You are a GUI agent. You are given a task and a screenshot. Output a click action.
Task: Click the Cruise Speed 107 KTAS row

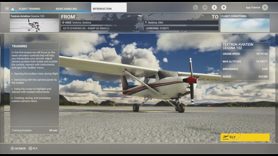[245, 54]
